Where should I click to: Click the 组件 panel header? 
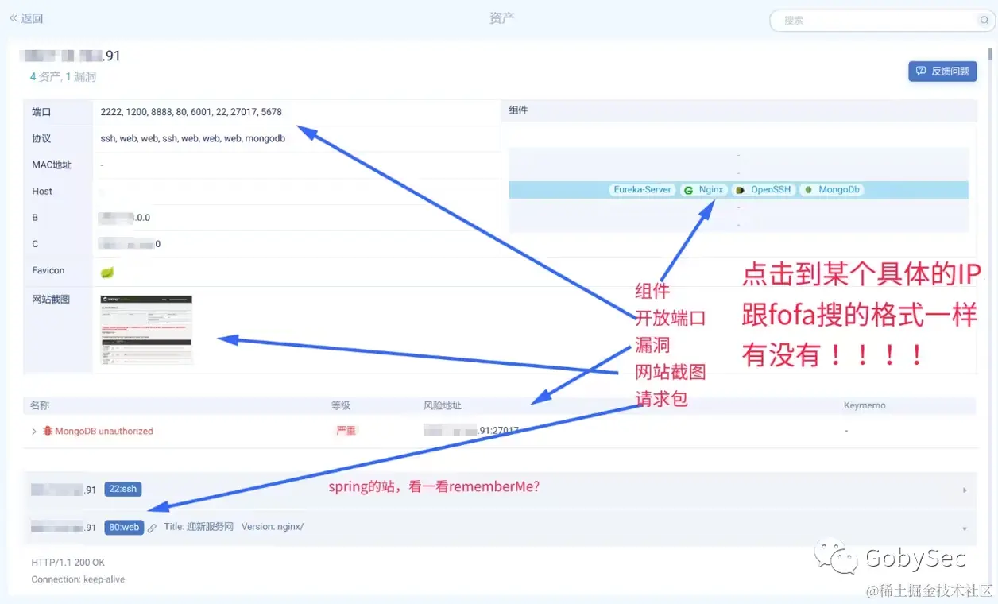pos(738,110)
